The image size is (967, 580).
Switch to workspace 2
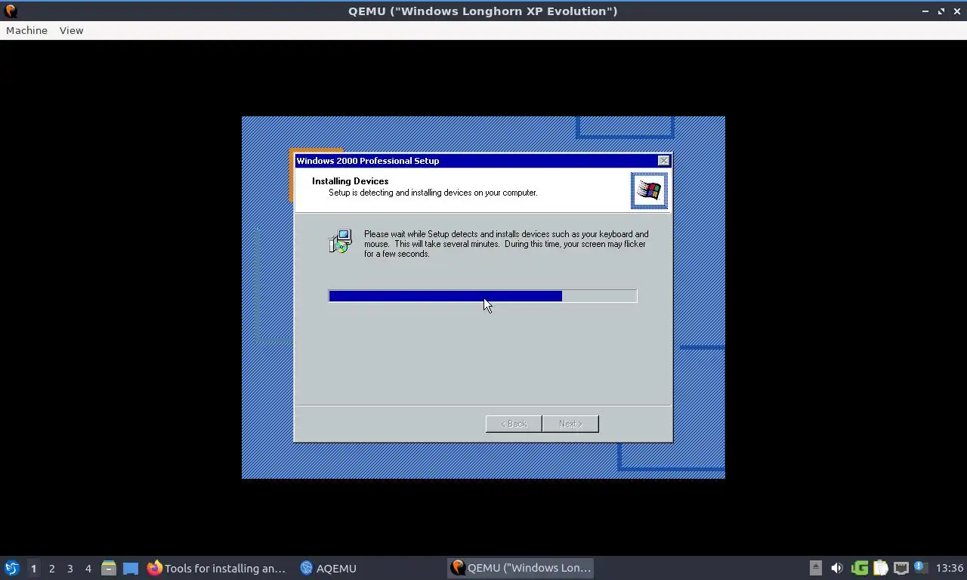point(51,568)
